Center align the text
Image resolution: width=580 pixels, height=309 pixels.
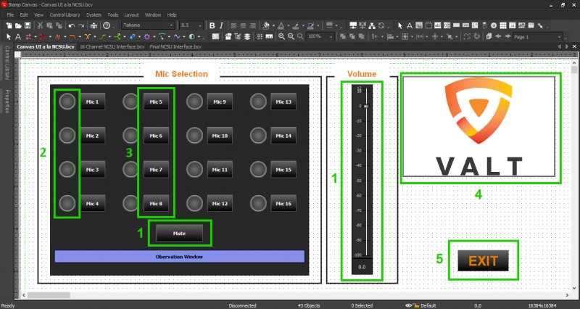point(243,25)
